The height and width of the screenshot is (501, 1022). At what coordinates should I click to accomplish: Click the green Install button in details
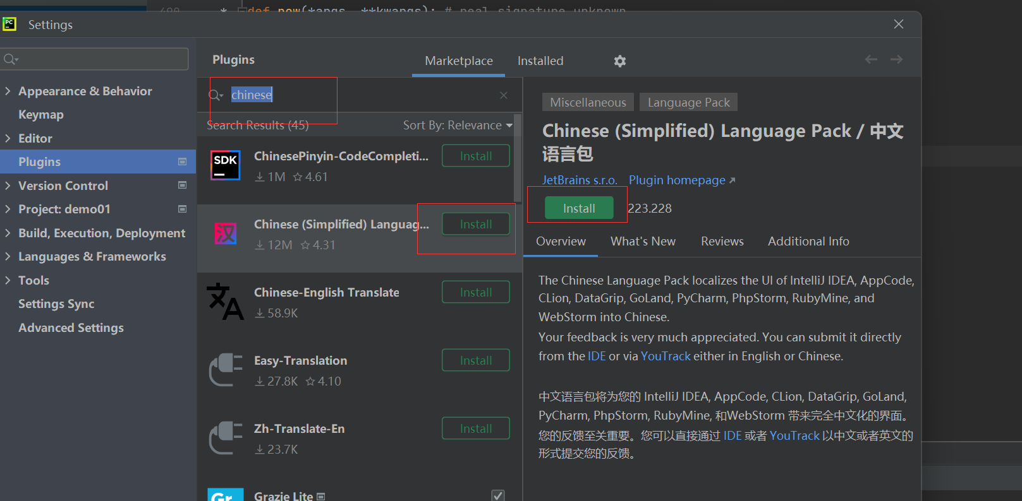[x=579, y=208]
